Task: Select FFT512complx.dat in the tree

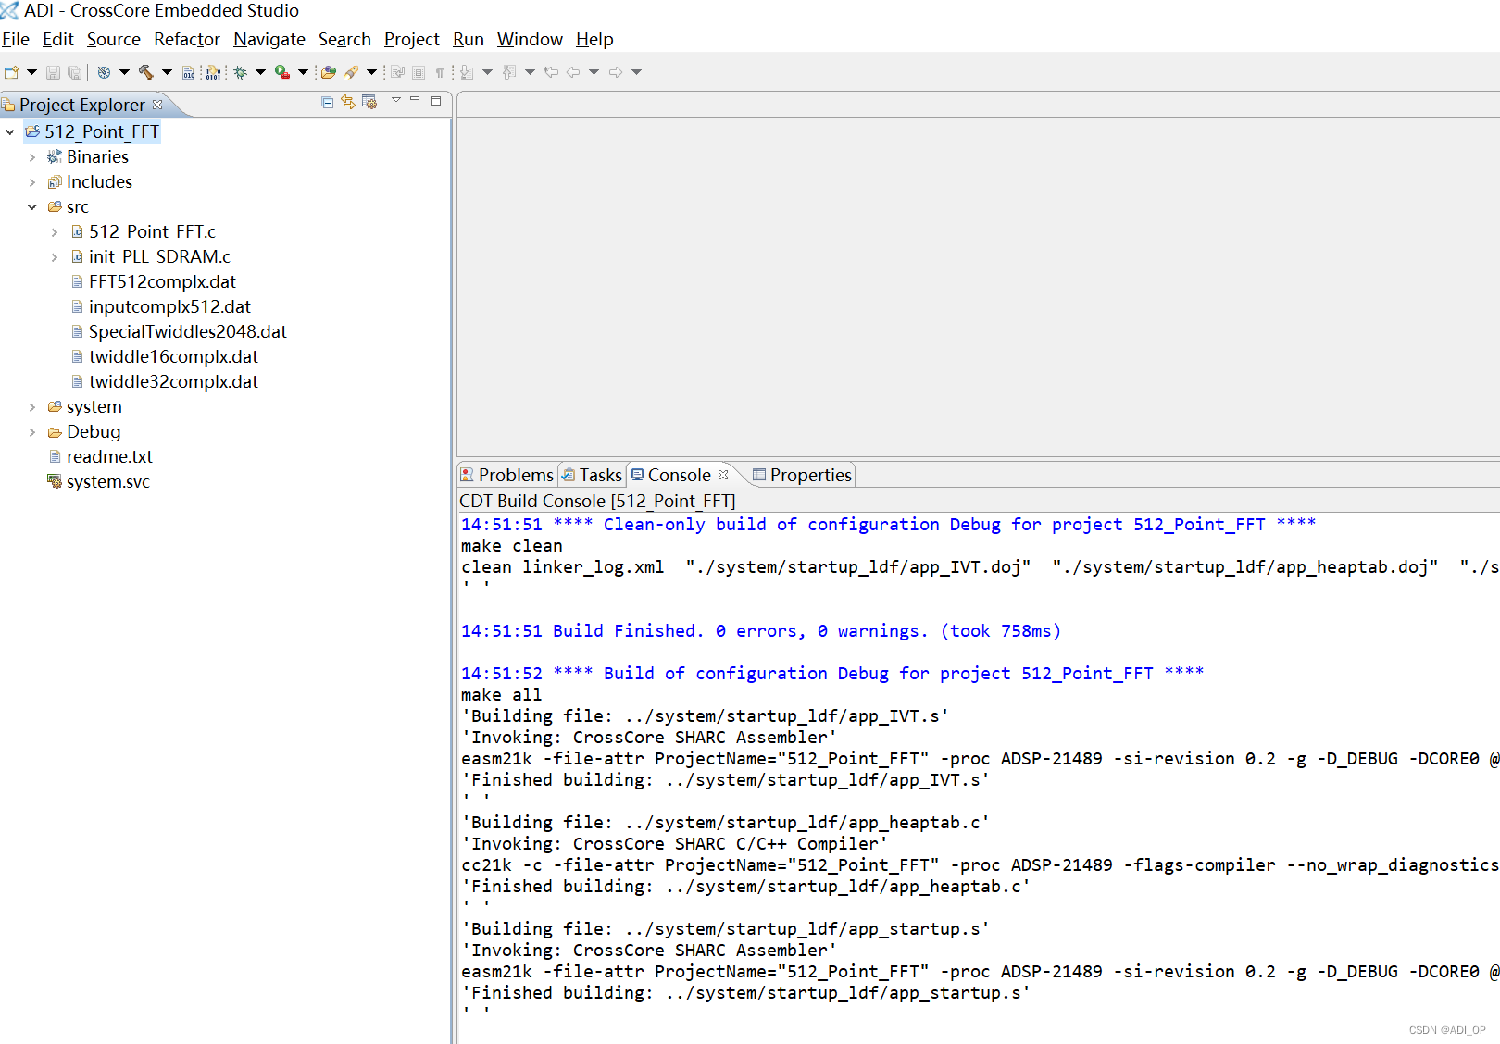Action: [x=162, y=281]
